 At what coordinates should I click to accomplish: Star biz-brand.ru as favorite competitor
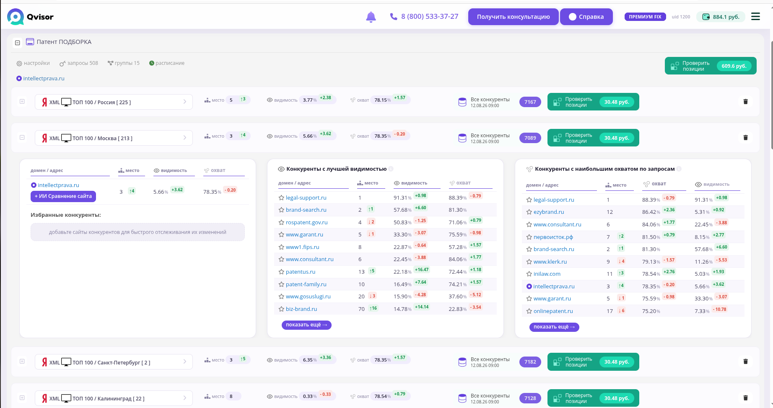coord(281,309)
